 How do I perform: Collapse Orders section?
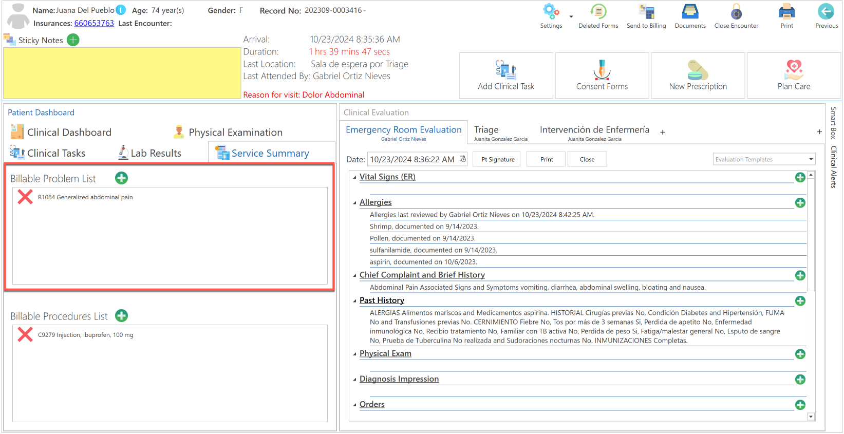354,405
